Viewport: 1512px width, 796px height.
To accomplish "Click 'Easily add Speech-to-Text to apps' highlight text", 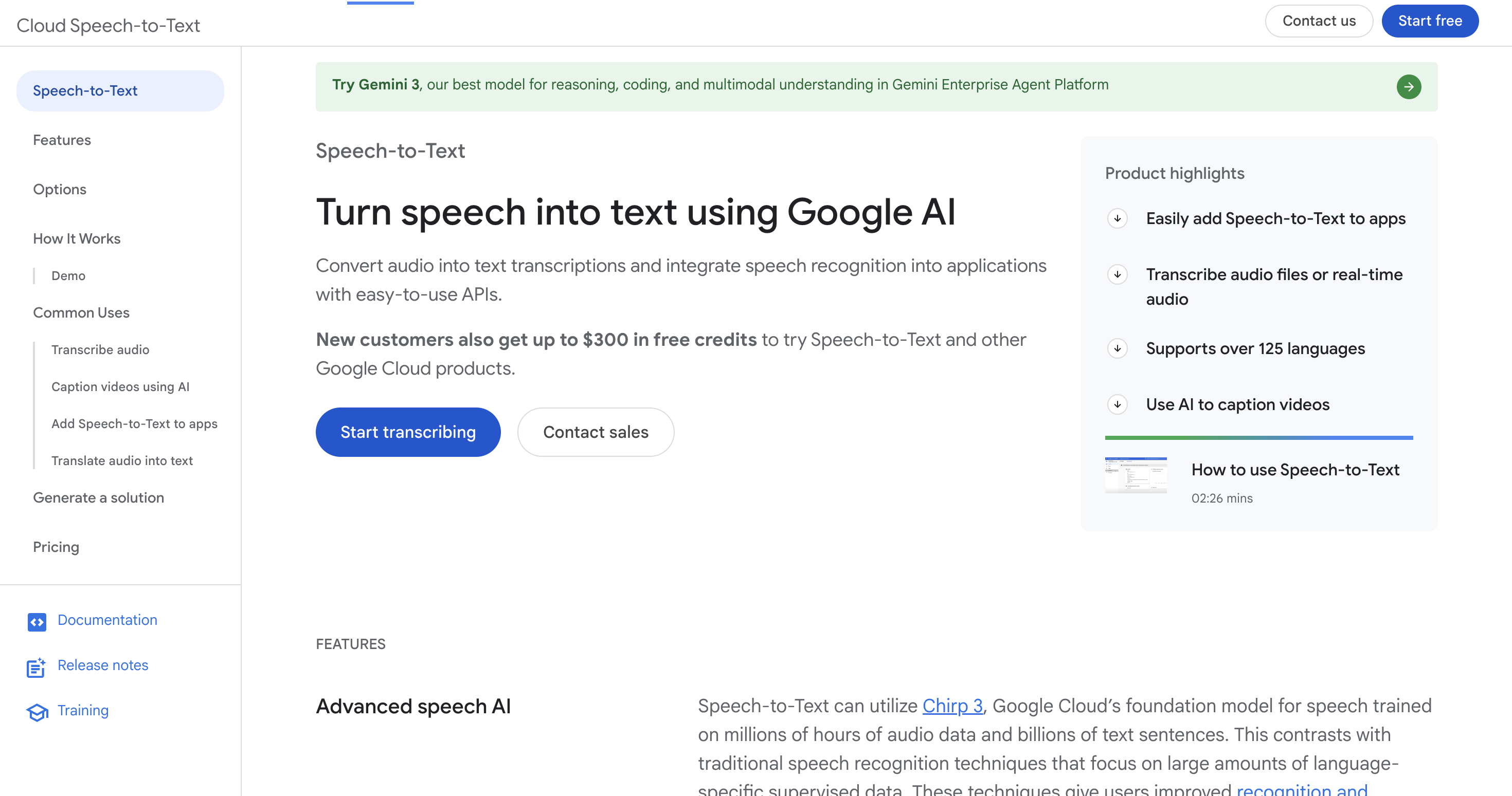I will coord(1275,218).
